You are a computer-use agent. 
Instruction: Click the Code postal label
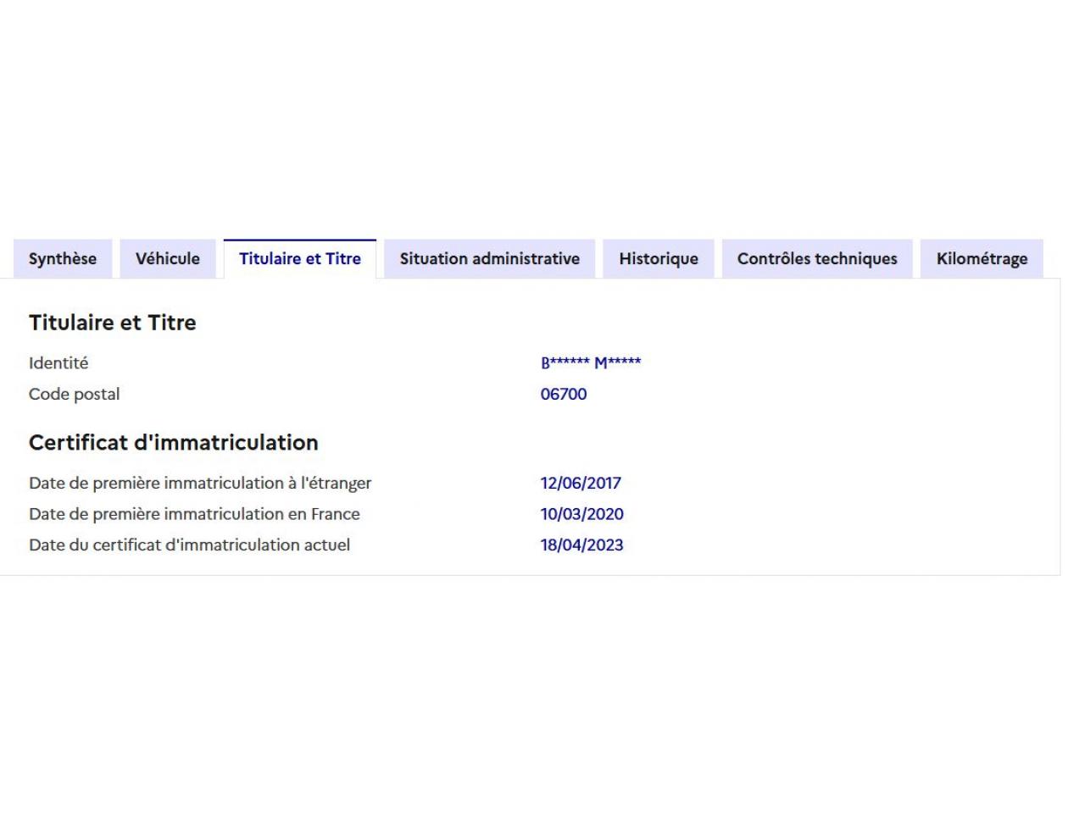point(75,395)
